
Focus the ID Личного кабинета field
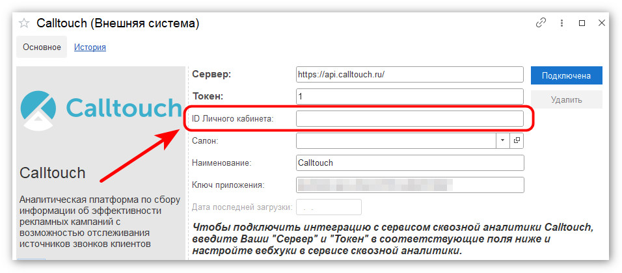pos(410,118)
